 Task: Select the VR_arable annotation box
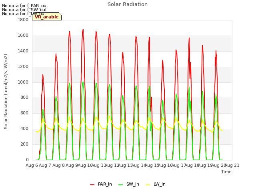pos(47,17)
